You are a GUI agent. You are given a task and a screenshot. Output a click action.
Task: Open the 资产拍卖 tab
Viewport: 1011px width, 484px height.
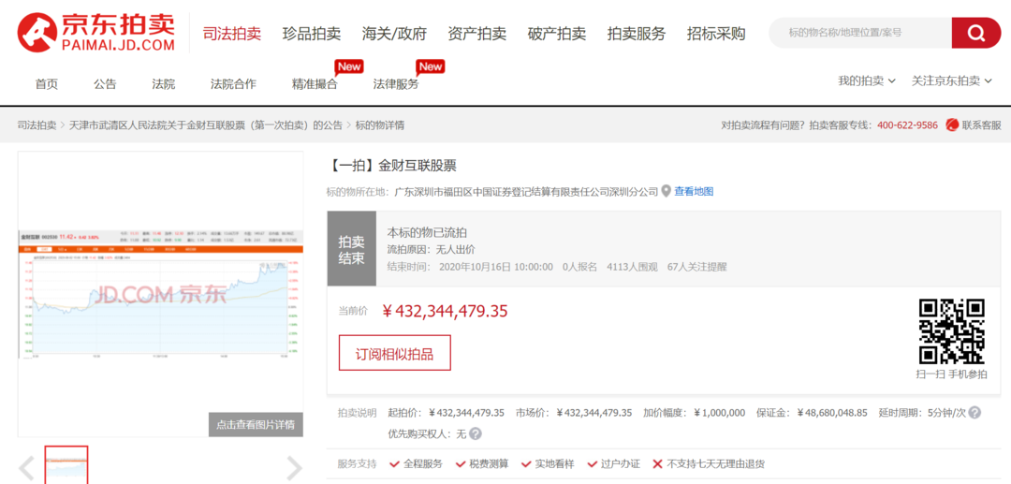[x=476, y=34]
